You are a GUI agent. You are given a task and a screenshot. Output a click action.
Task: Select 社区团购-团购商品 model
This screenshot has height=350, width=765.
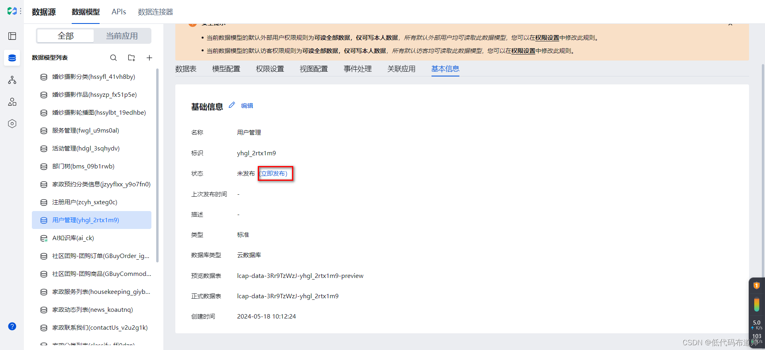(x=92, y=274)
